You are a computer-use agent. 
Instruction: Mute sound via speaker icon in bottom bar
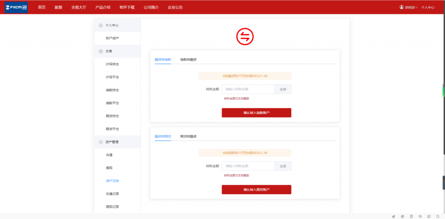click(x=420, y=216)
